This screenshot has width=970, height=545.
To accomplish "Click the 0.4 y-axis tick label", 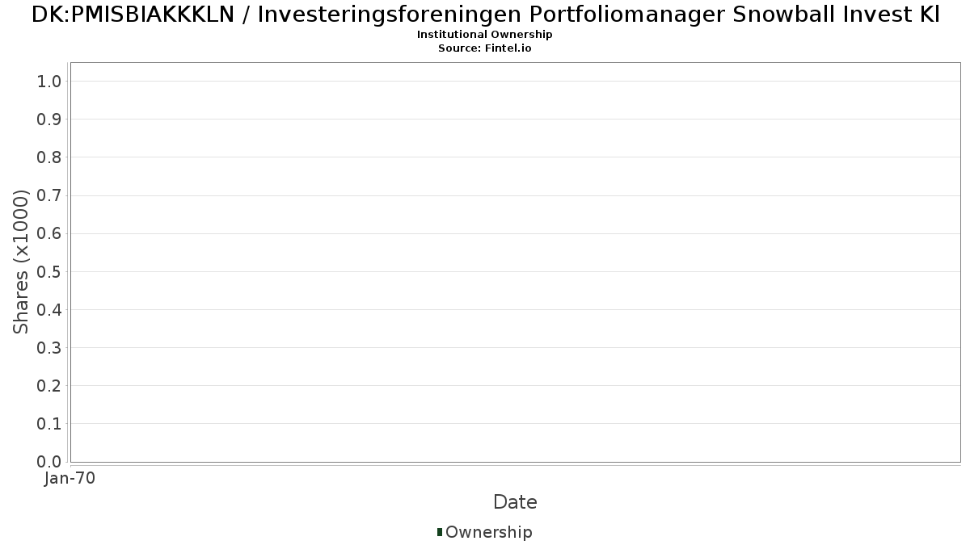I will coord(49,309).
